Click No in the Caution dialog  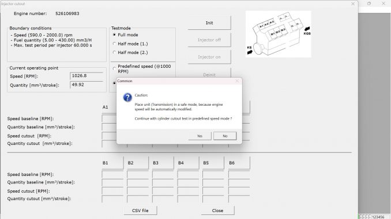[x=225, y=136]
